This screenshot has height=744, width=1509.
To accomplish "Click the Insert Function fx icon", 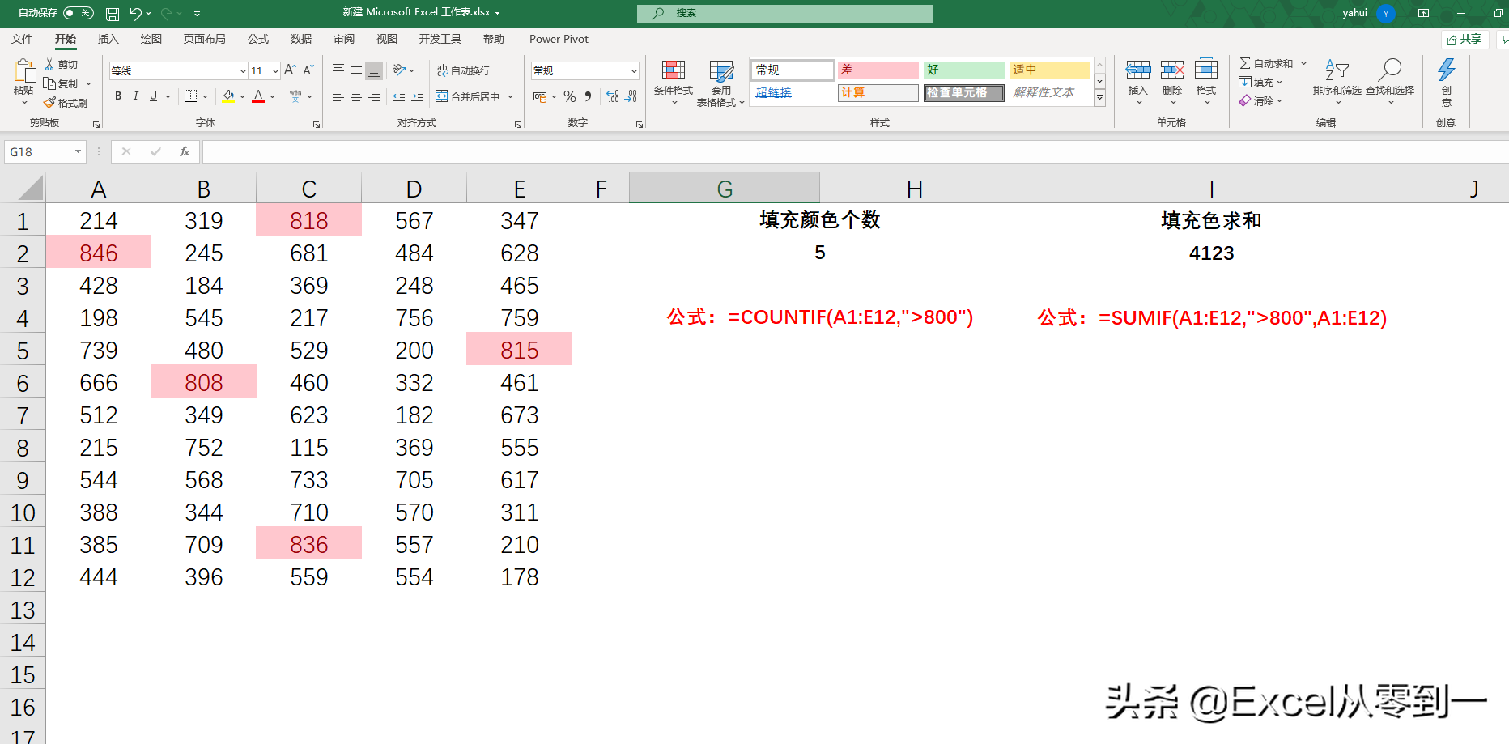I will (185, 151).
